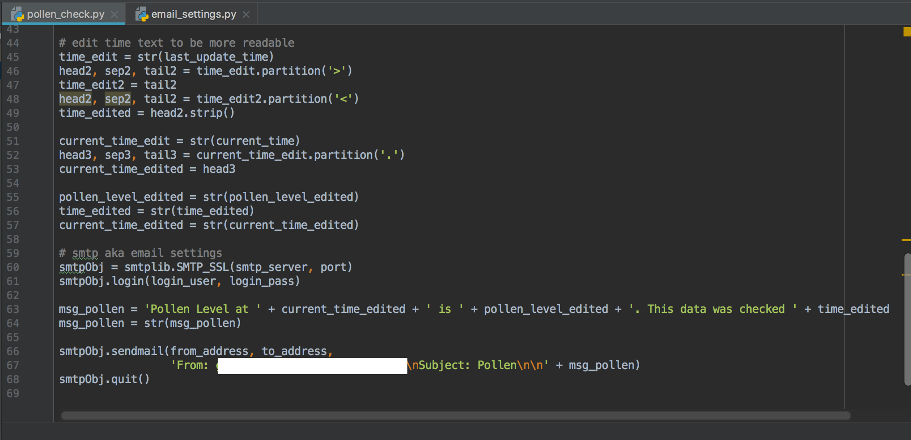Close the email_settings.py tab
This screenshot has height=440, width=911.
click(246, 14)
